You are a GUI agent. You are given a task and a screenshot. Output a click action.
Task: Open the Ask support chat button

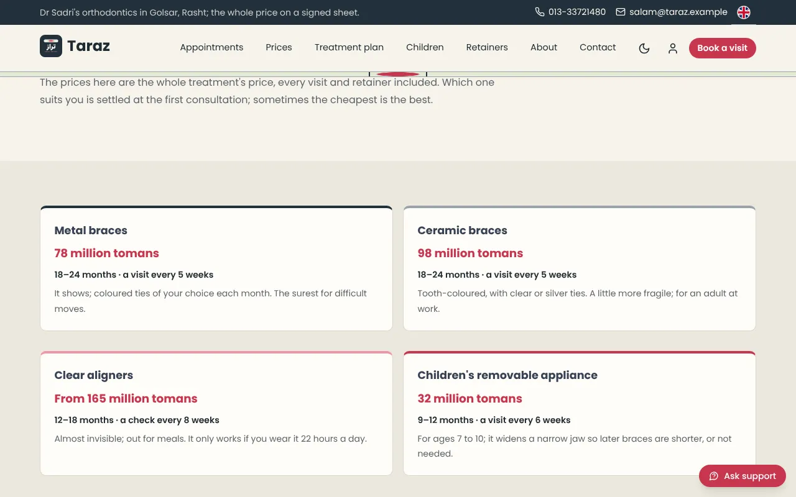pos(743,476)
